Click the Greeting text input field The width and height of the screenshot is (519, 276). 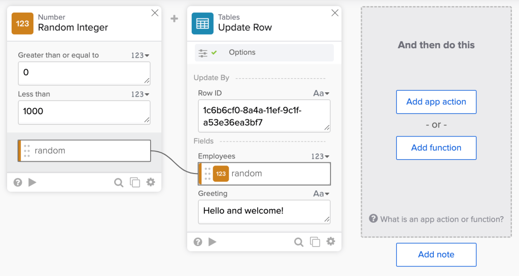pyautogui.click(x=264, y=212)
